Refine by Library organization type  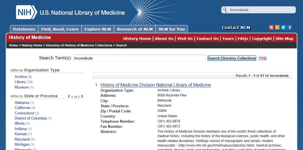(x=20, y=82)
